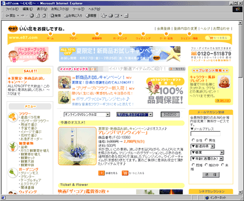This screenshot has height=201, width=244.
Task: Select the 既婚 radio button
Action: [x=193, y=165]
